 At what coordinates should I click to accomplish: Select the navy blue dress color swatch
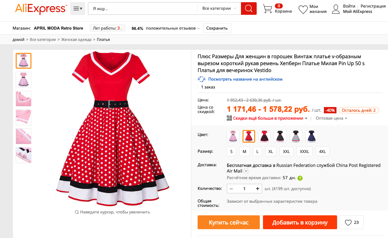pos(311,136)
